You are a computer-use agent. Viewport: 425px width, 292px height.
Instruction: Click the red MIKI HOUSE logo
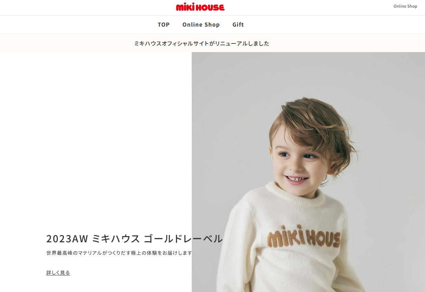(200, 7)
